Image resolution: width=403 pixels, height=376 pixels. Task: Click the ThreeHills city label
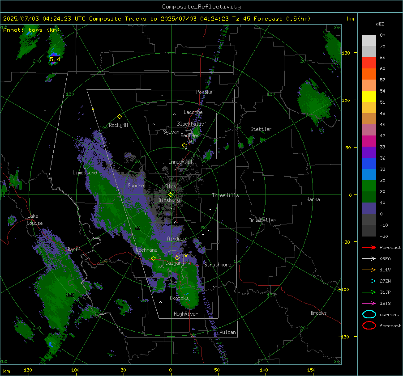coord(225,195)
